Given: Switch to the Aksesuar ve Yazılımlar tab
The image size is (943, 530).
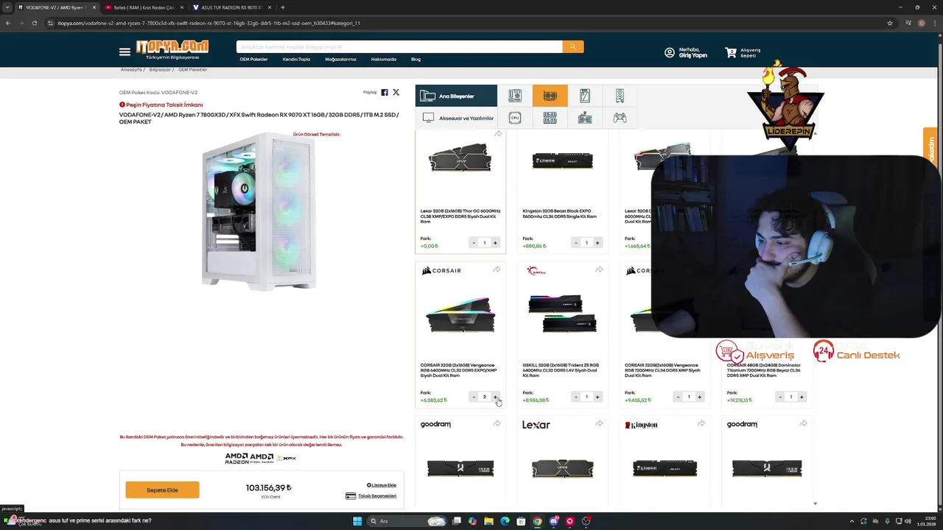Looking at the screenshot, I should point(455,118).
